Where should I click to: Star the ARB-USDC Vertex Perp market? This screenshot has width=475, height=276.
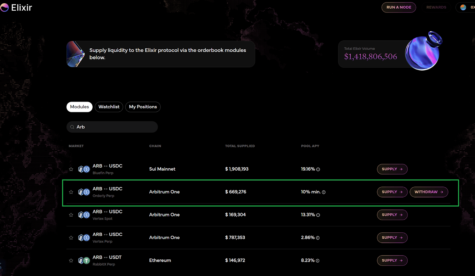71,238
